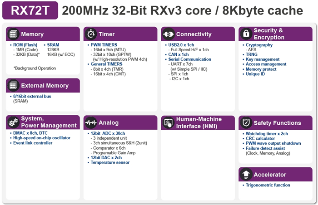Click Event link controller entry
This screenshot has width=318, height=205.
click(x=33, y=143)
